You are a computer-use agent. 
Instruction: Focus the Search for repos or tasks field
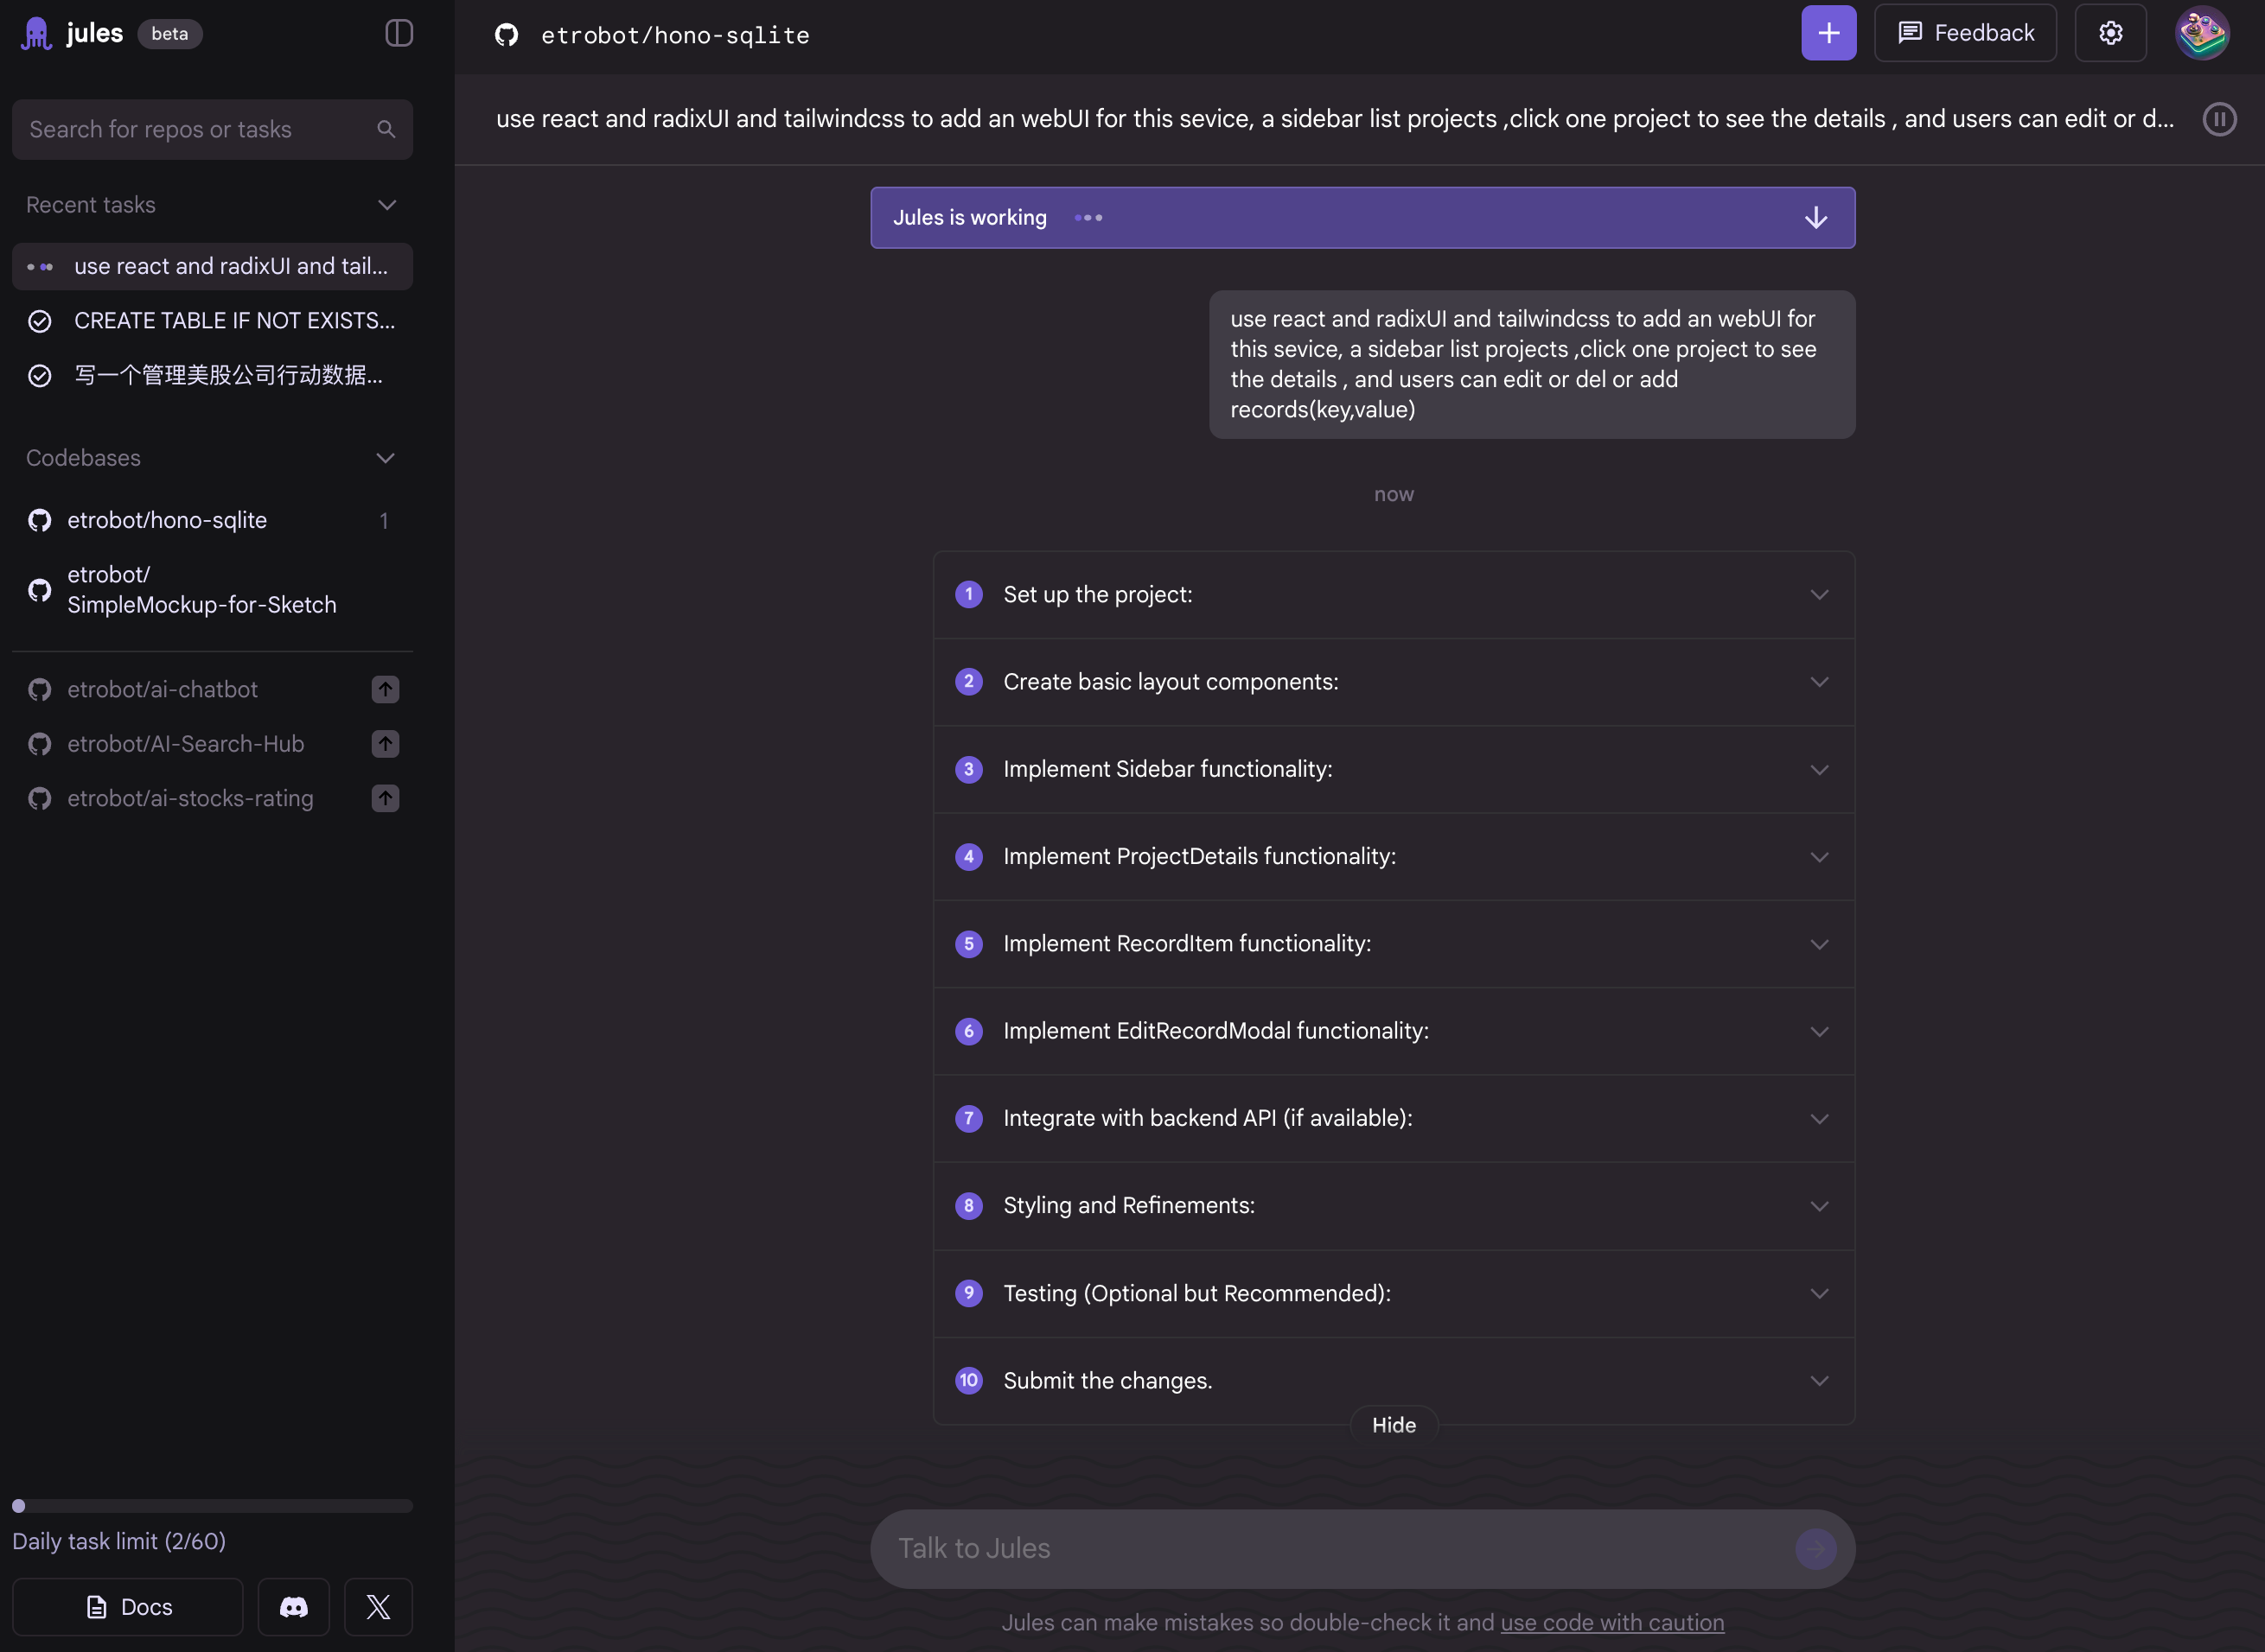(212, 129)
